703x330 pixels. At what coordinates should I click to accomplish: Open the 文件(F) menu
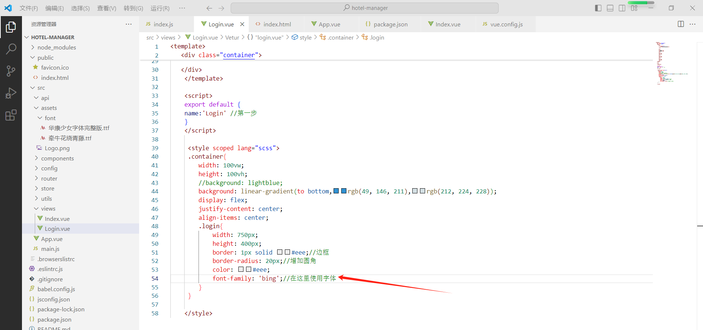[x=29, y=8]
